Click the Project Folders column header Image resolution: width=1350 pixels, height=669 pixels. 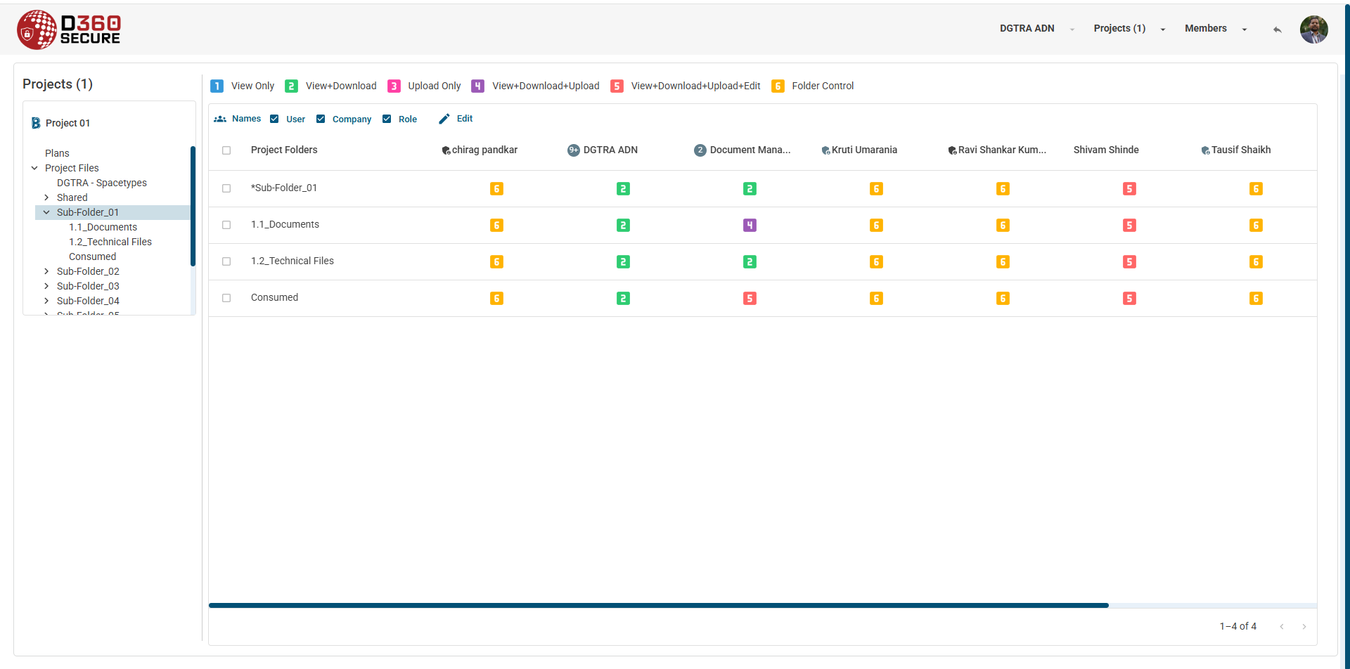coord(284,150)
